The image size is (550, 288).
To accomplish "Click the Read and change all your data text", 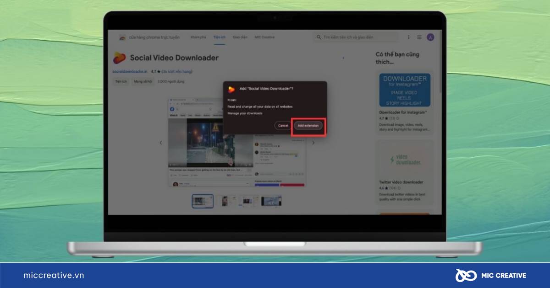I will (260, 107).
